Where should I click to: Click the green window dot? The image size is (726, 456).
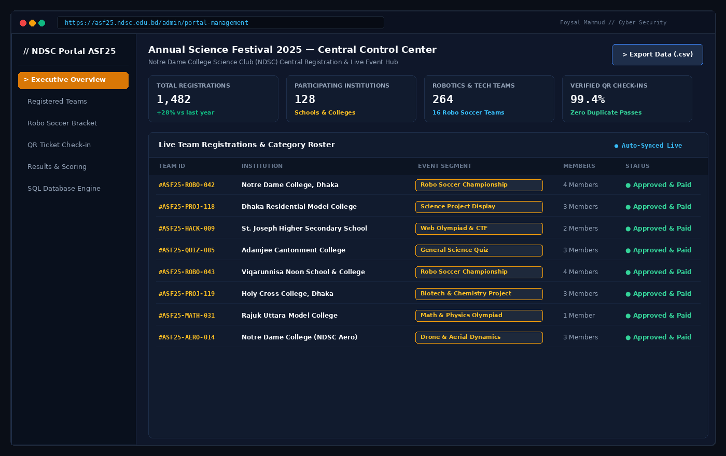(41, 23)
